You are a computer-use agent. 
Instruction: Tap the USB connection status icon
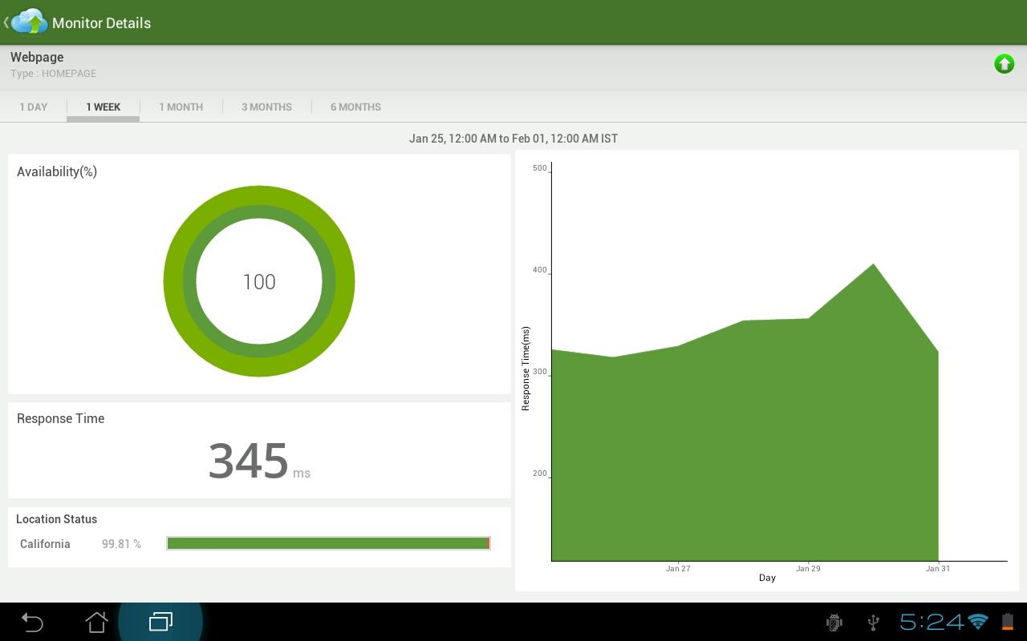874,622
